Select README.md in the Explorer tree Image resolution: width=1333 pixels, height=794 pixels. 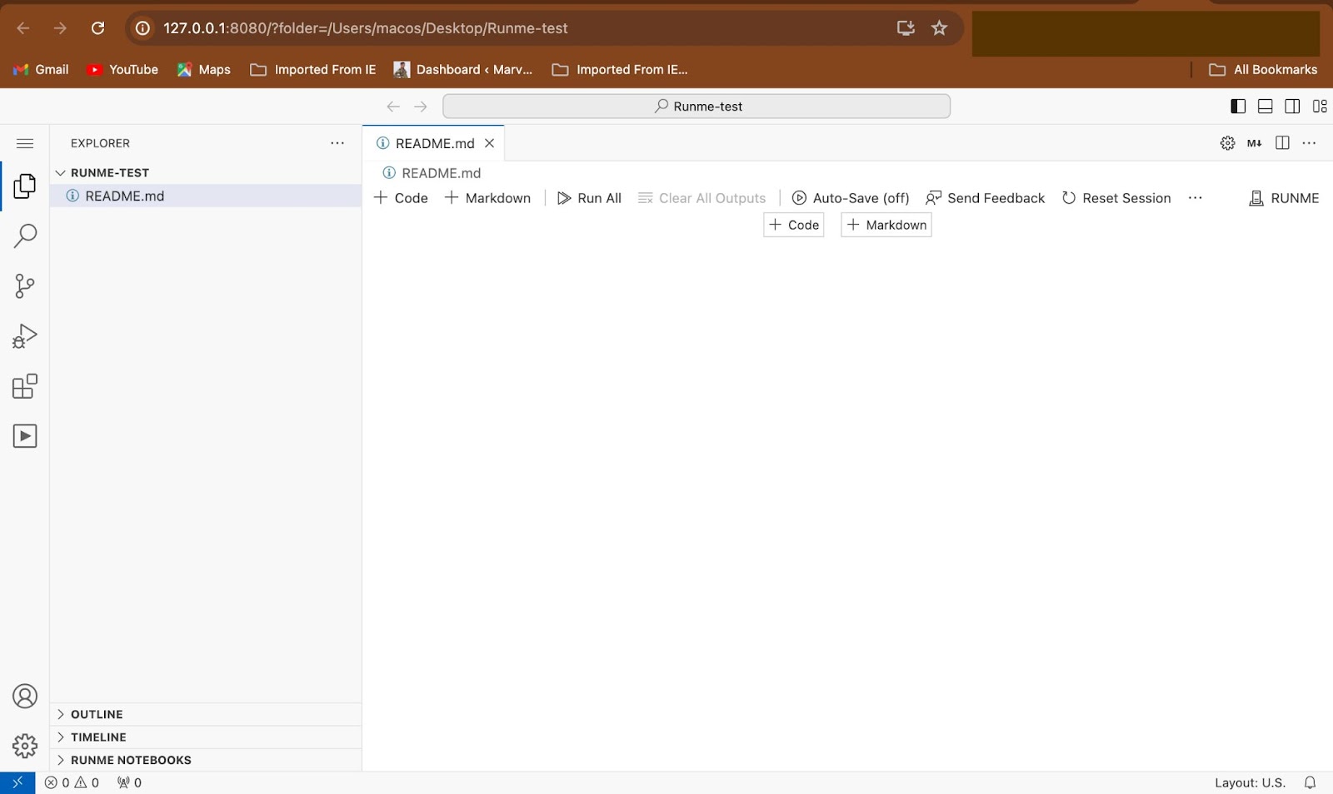125,196
